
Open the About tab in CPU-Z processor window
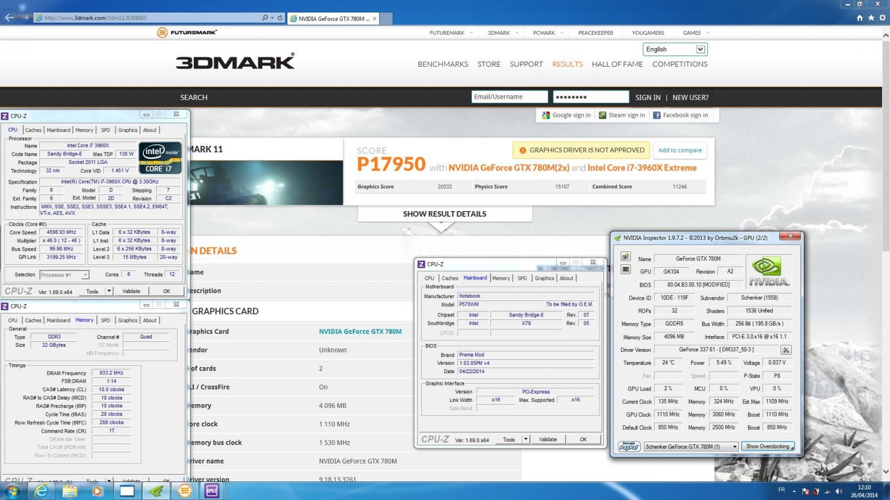tap(150, 130)
